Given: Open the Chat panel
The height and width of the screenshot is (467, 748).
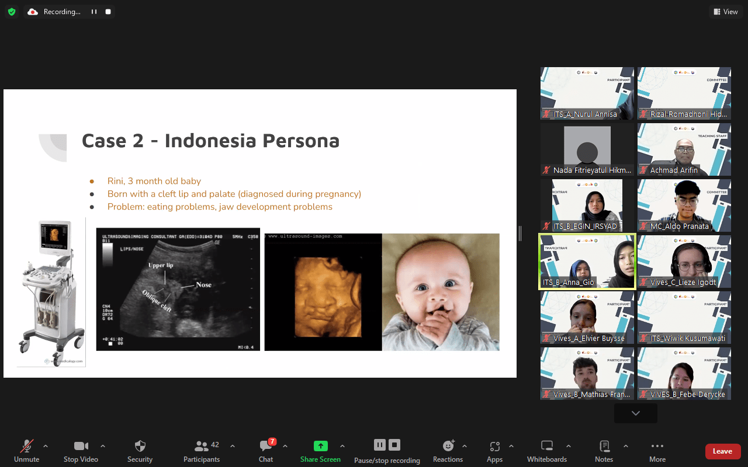Looking at the screenshot, I should coord(266,451).
